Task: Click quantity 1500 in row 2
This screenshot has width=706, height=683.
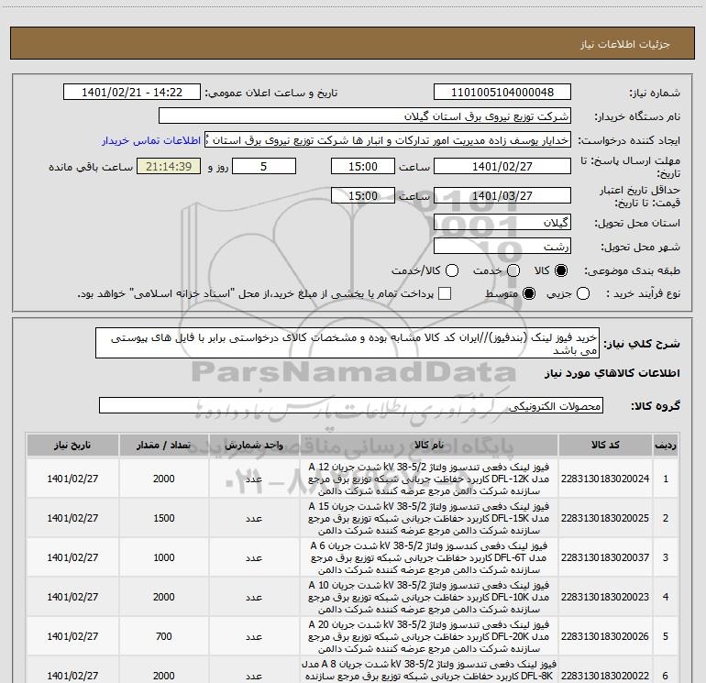Action: (x=164, y=518)
